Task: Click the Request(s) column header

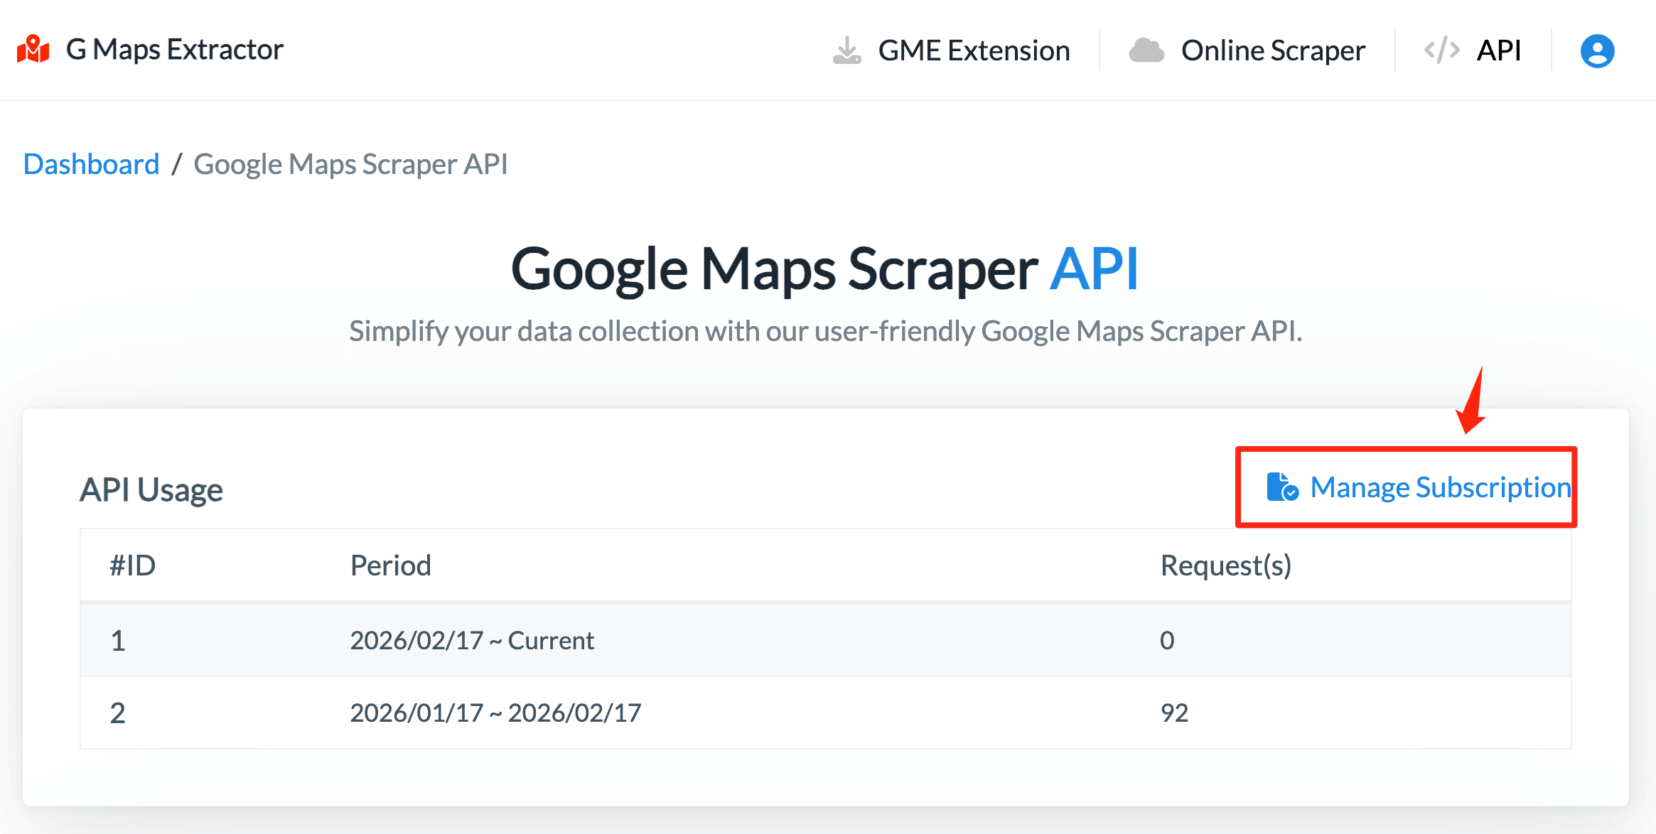Action: [1225, 565]
